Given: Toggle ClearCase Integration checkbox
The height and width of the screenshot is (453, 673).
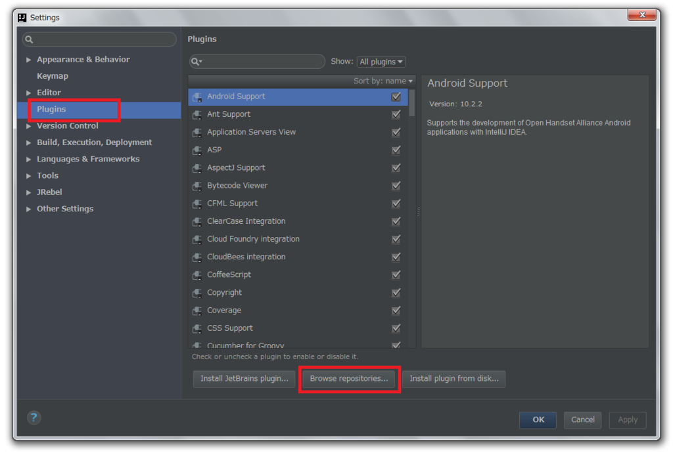Looking at the screenshot, I should (x=396, y=221).
